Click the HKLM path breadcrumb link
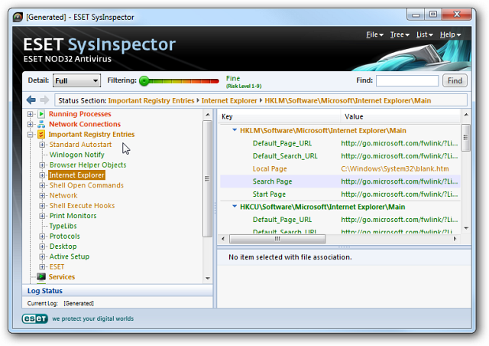489x346 pixels. click(348, 100)
